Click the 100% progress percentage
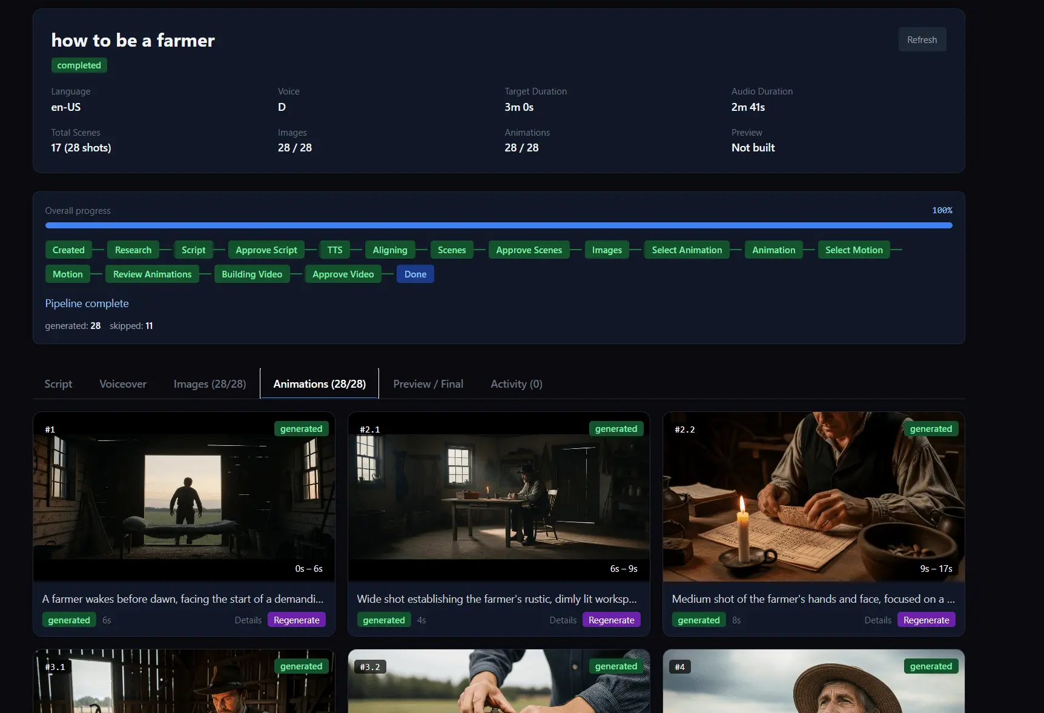 coord(942,210)
